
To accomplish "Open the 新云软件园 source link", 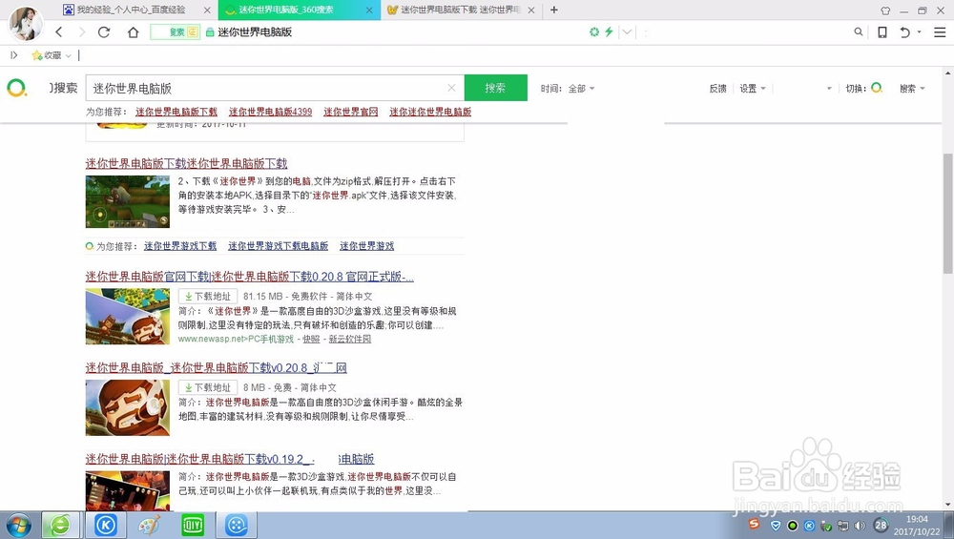I will click(x=350, y=339).
